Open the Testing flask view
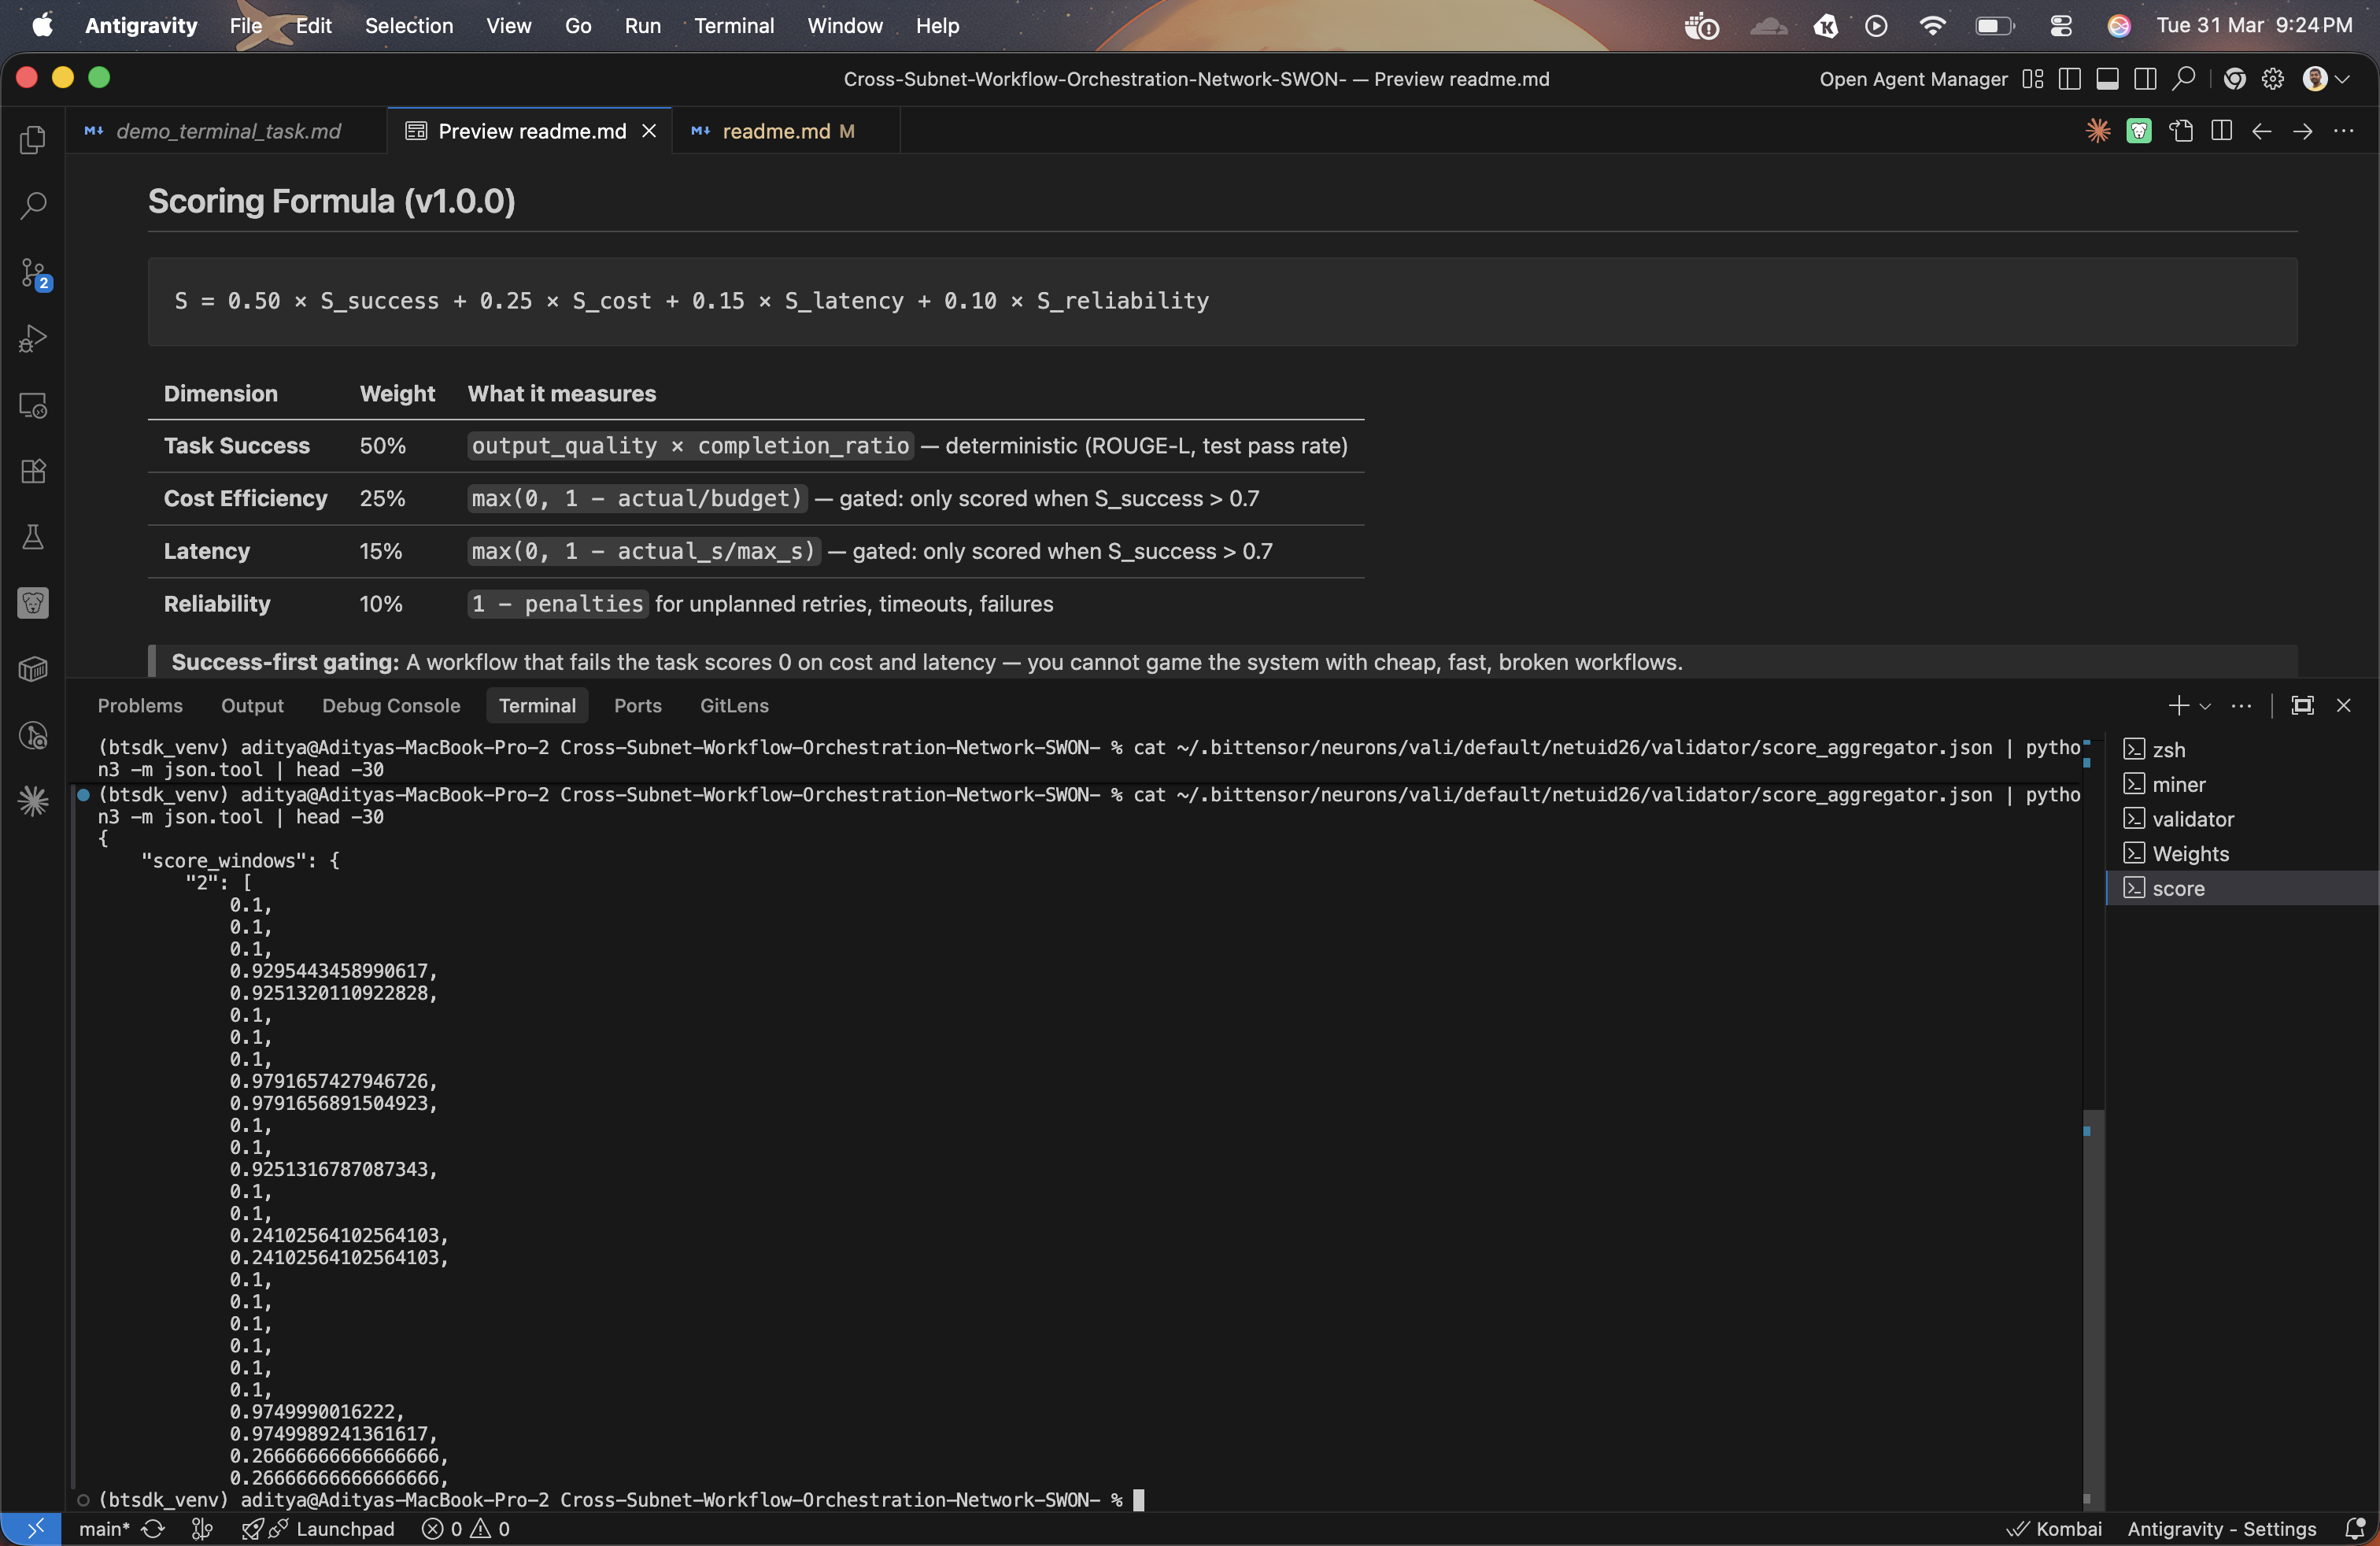 (x=33, y=537)
